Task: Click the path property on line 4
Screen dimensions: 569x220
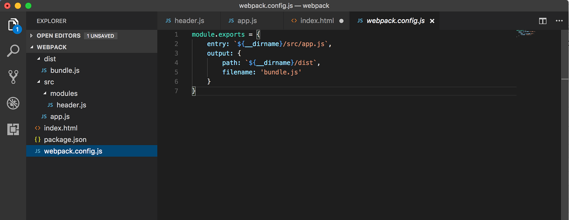Action: point(230,63)
